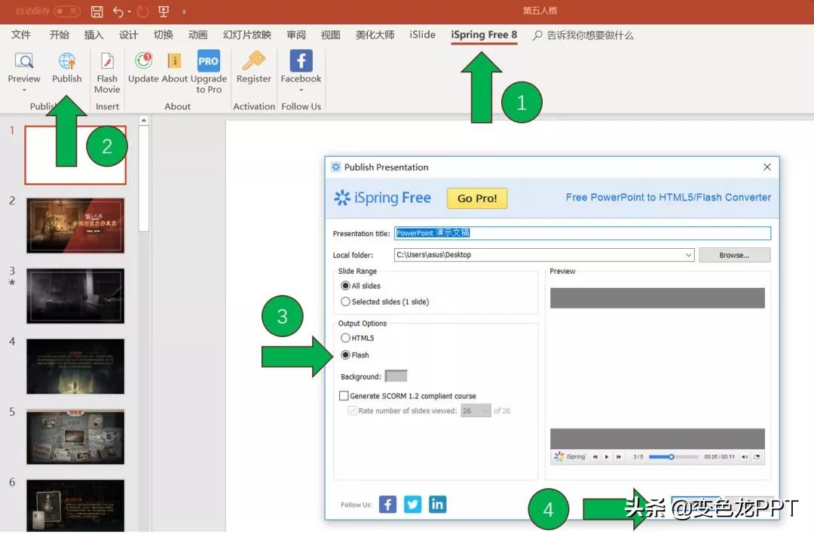Expand the Facebook button dropdown arrow

point(301,91)
